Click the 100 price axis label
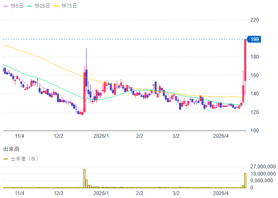278x198 pixels. (254, 131)
